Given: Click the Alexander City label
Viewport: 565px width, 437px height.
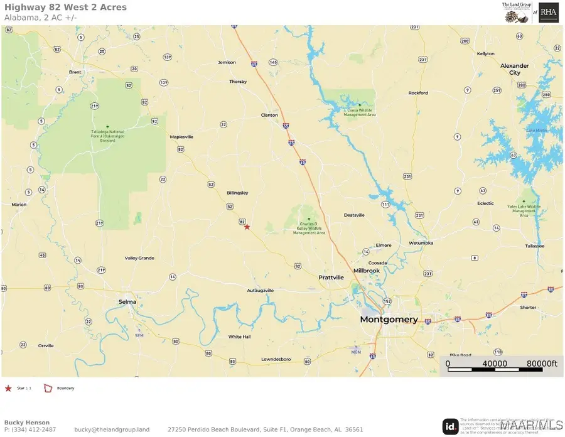Looking at the screenshot, I should tap(515, 69).
